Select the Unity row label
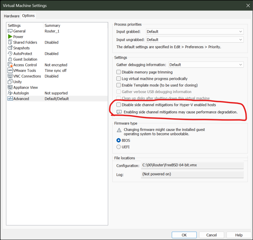Image resolution: width=253 pixels, height=240 pixels. pos(17,82)
